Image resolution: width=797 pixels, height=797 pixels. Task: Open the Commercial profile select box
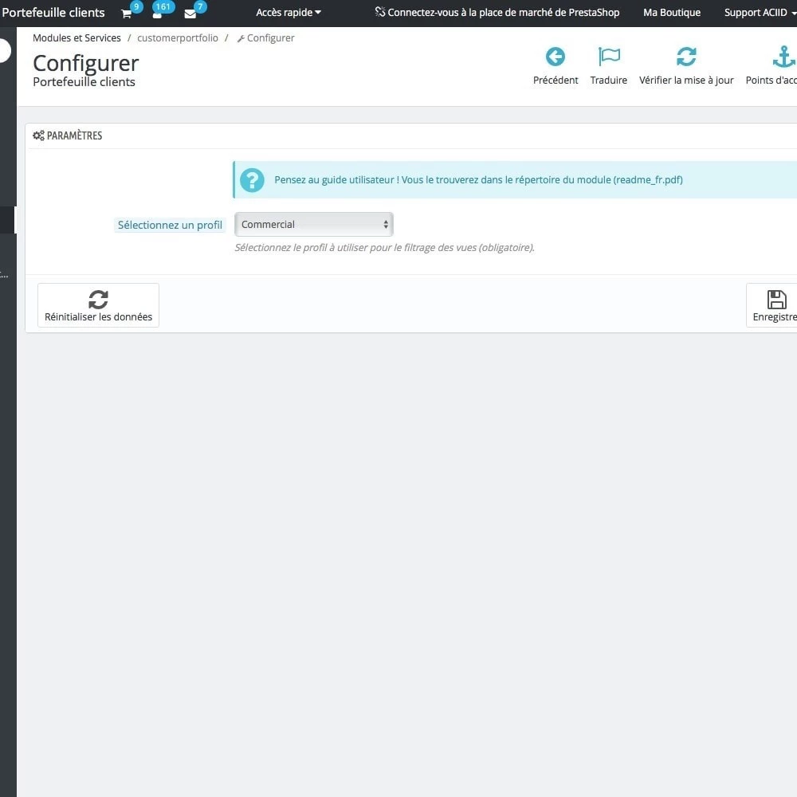[x=313, y=224]
